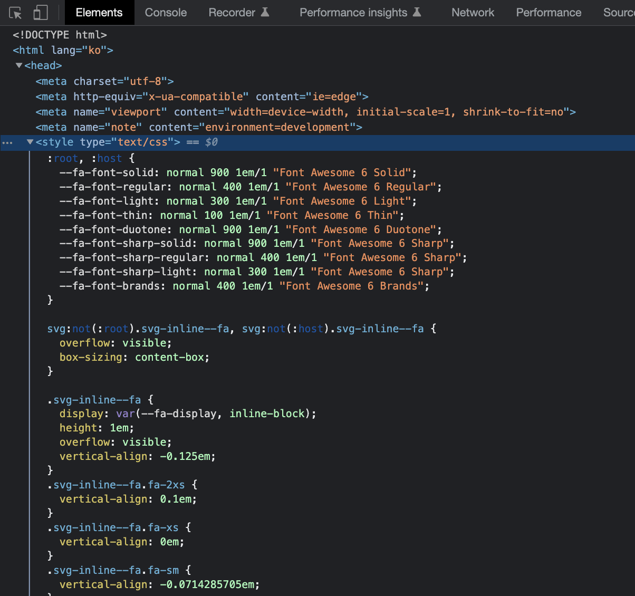The height and width of the screenshot is (596, 635).
Task: Select the html lang="ko" element
Action: 63,50
